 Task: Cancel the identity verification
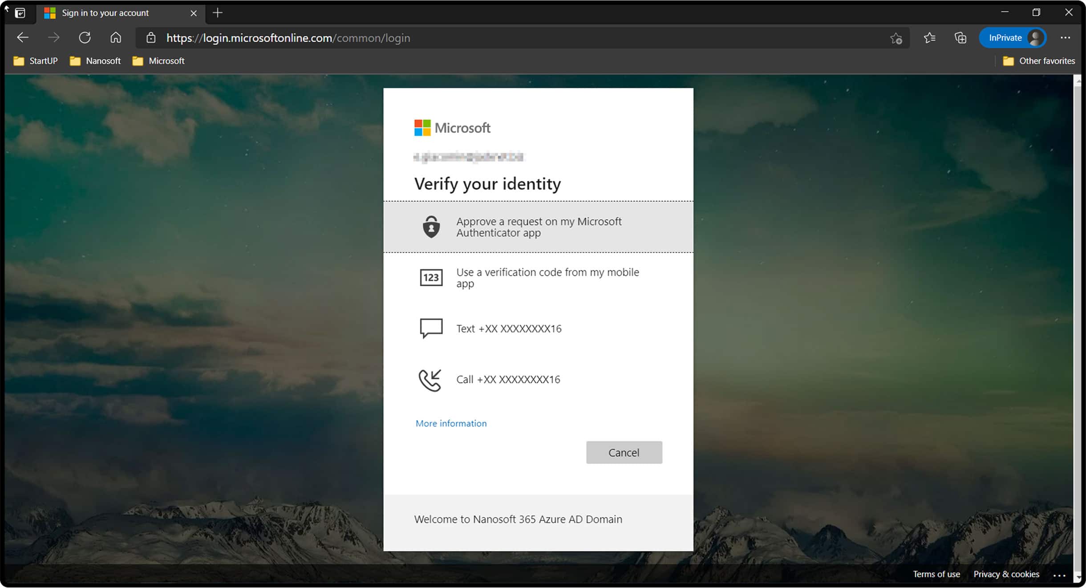click(x=624, y=452)
